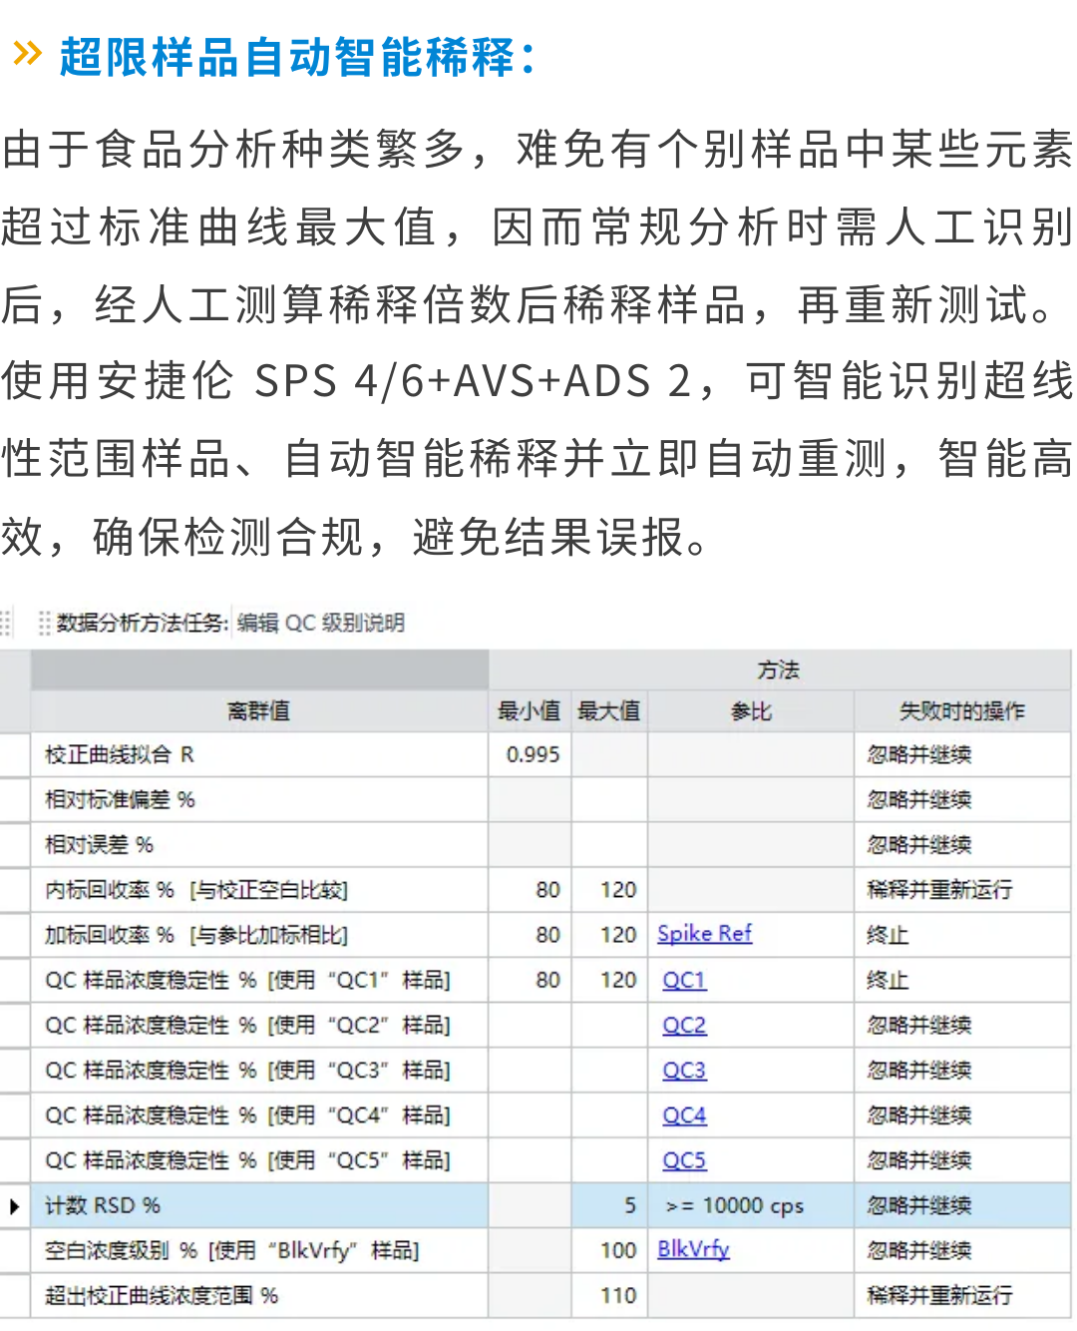Click the row selector arrow for 计数 RSD %

(14, 1205)
